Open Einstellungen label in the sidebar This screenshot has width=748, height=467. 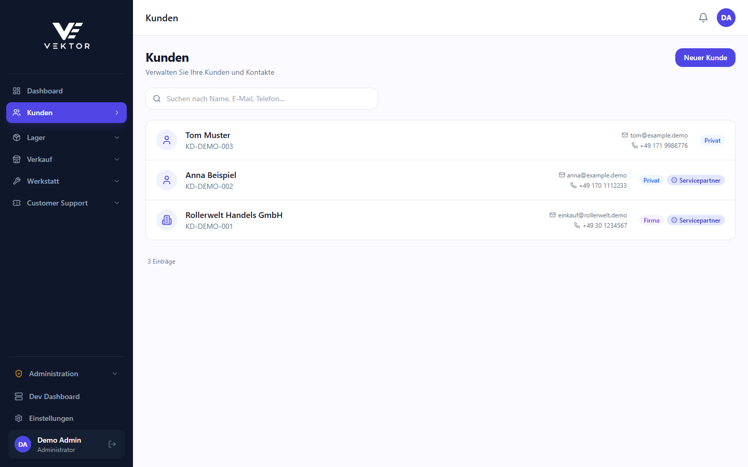pyautogui.click(x=51, y=418)
